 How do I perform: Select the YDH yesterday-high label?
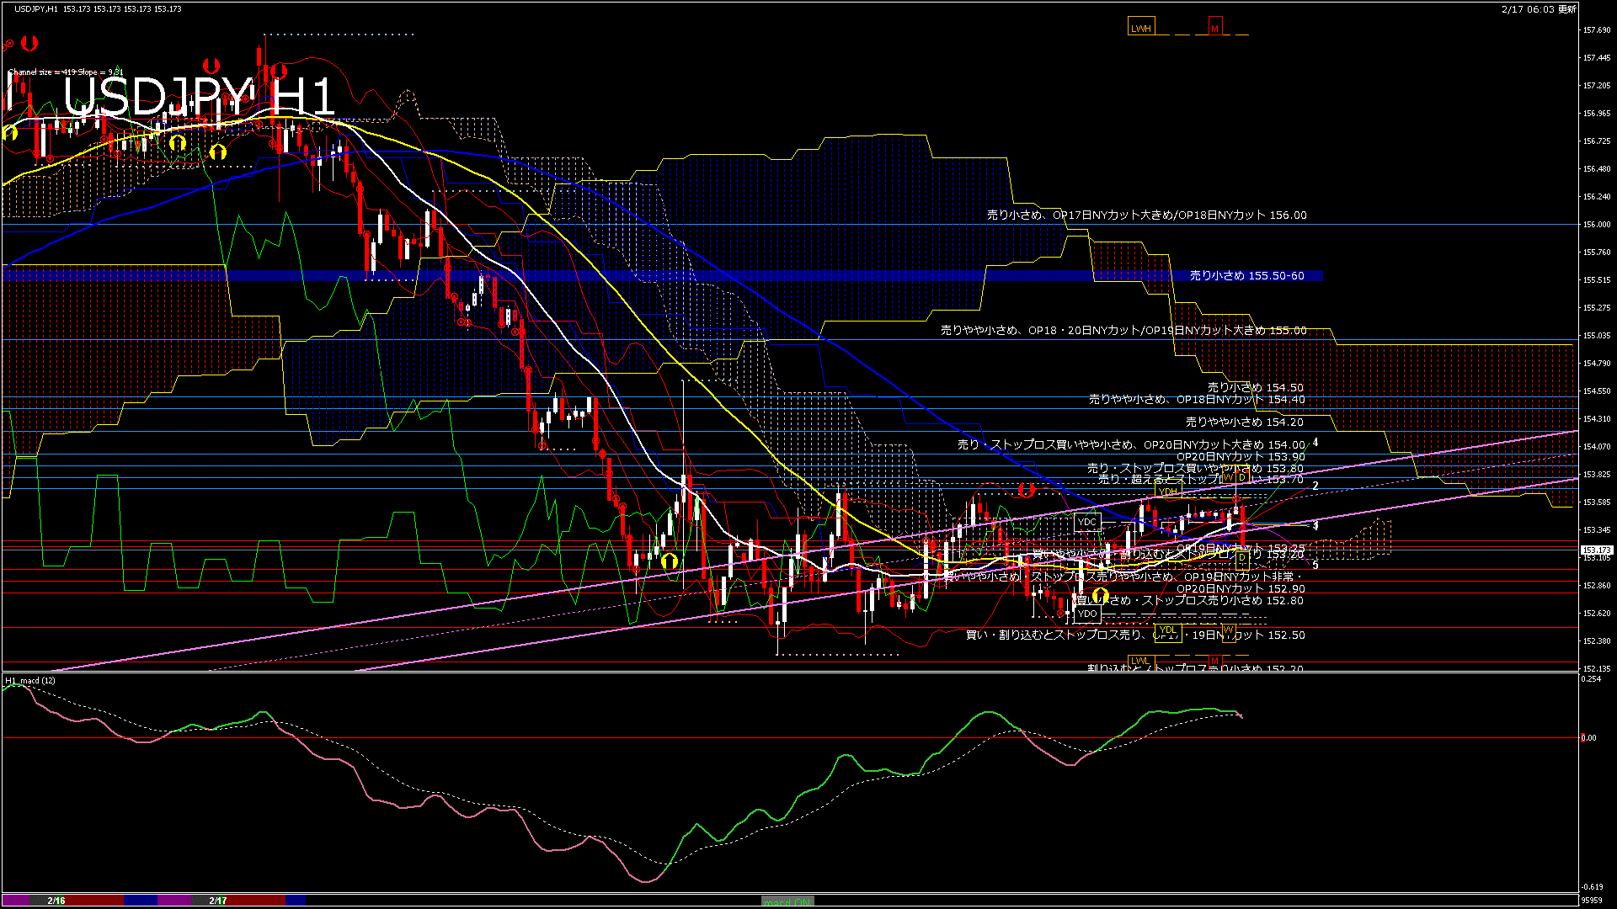click(x=1167, y=492)
